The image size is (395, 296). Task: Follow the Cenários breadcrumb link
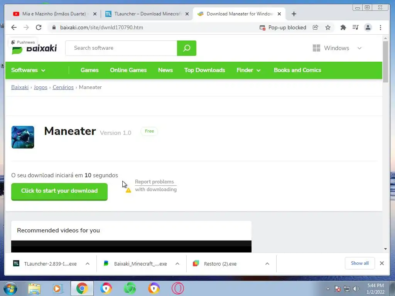pos(63,87)
